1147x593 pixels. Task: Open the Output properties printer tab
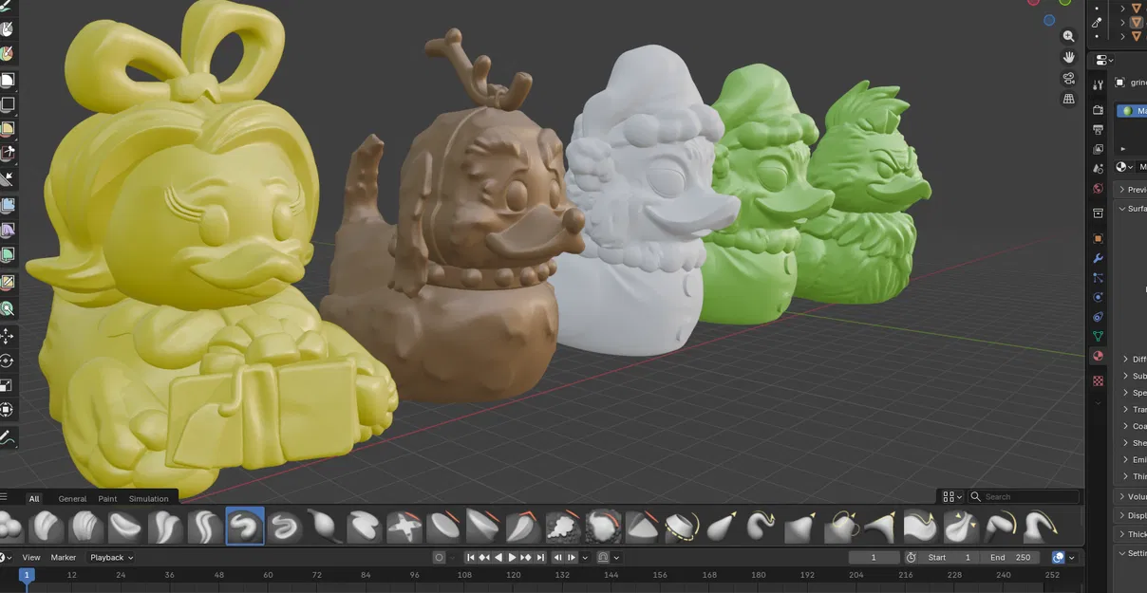coord(1099,129)
